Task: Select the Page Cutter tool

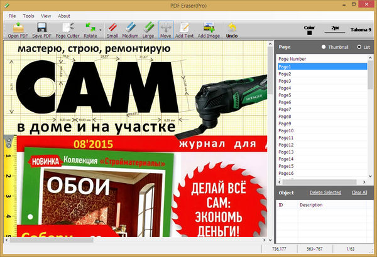Action: 67,29
